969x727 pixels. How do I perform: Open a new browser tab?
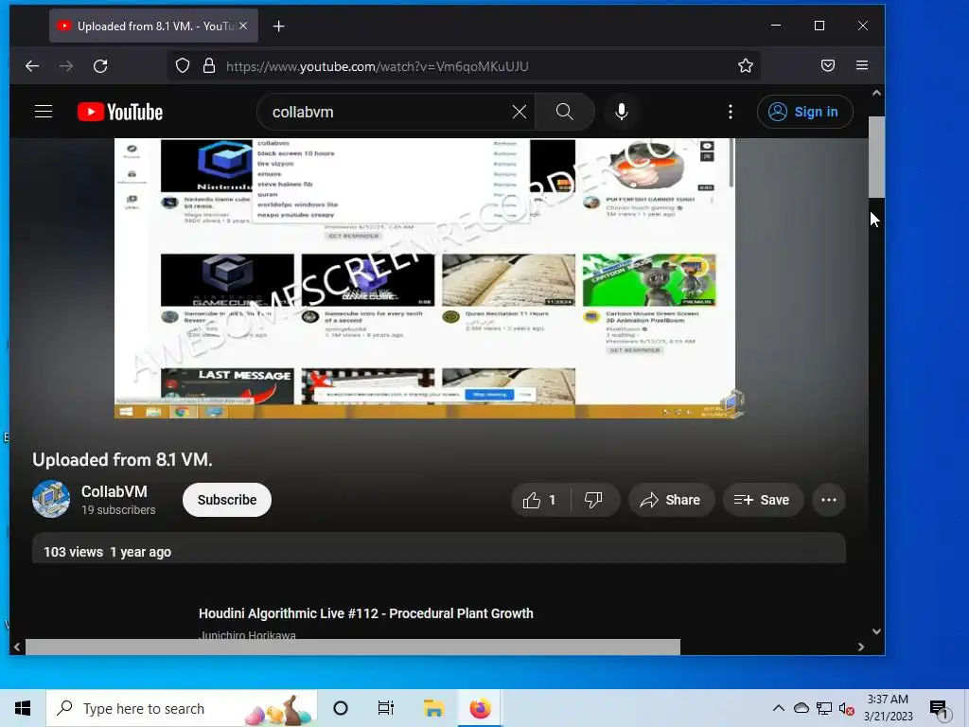pos(279,26)
